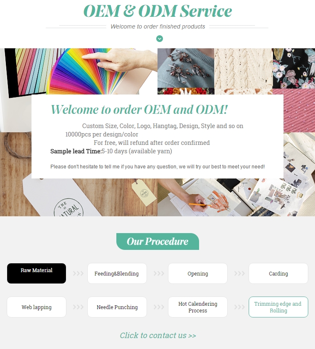Open the Opening procedure step
The height and width of the screenshot is (349, 315).
(198, 273)
